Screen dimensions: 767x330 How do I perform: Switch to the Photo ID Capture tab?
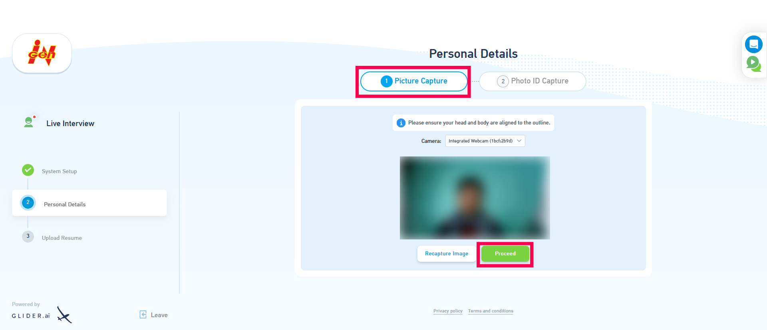(533, 81)
